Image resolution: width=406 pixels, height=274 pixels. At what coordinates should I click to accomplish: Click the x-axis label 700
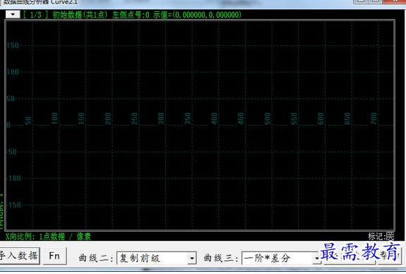pos(374,119)
